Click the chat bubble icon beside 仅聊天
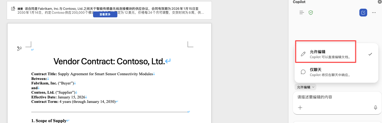The width and height of the screenshot is (382, 123). [x=303, y=72]
